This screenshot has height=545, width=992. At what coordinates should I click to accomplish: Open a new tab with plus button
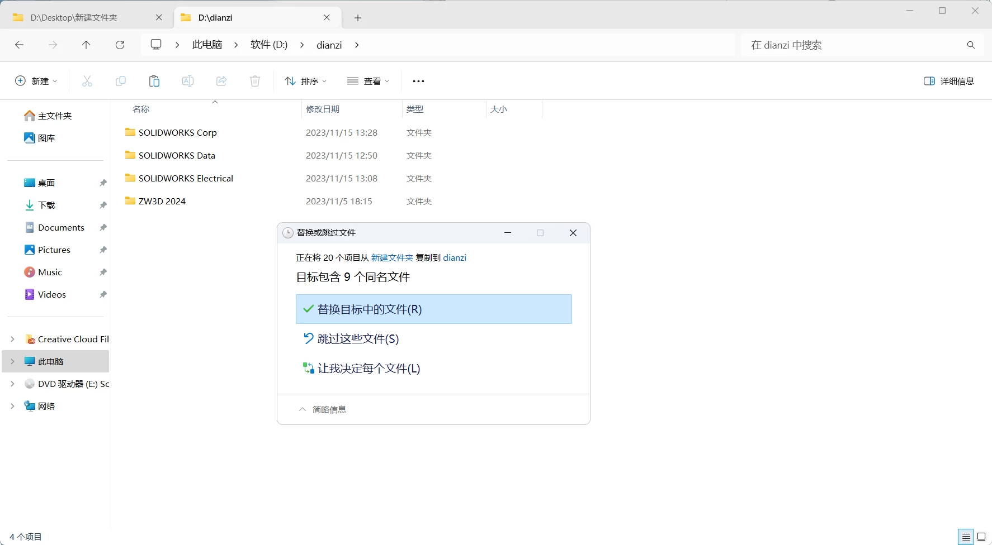coord(358,18)
